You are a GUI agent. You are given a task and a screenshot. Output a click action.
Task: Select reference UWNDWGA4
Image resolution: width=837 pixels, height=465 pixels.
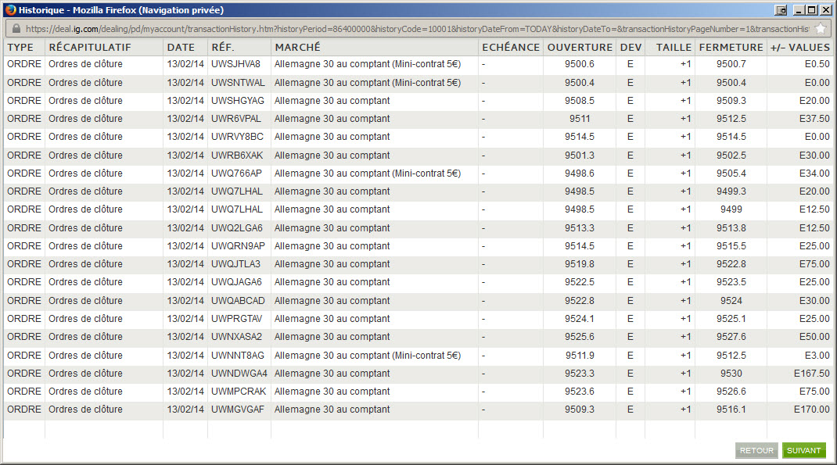(239, 374)
